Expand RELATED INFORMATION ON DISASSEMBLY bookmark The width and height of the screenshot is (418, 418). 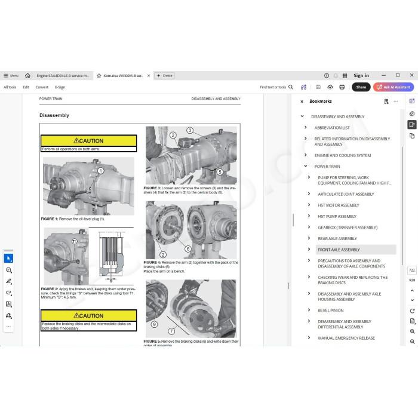[x=306, y=139]
